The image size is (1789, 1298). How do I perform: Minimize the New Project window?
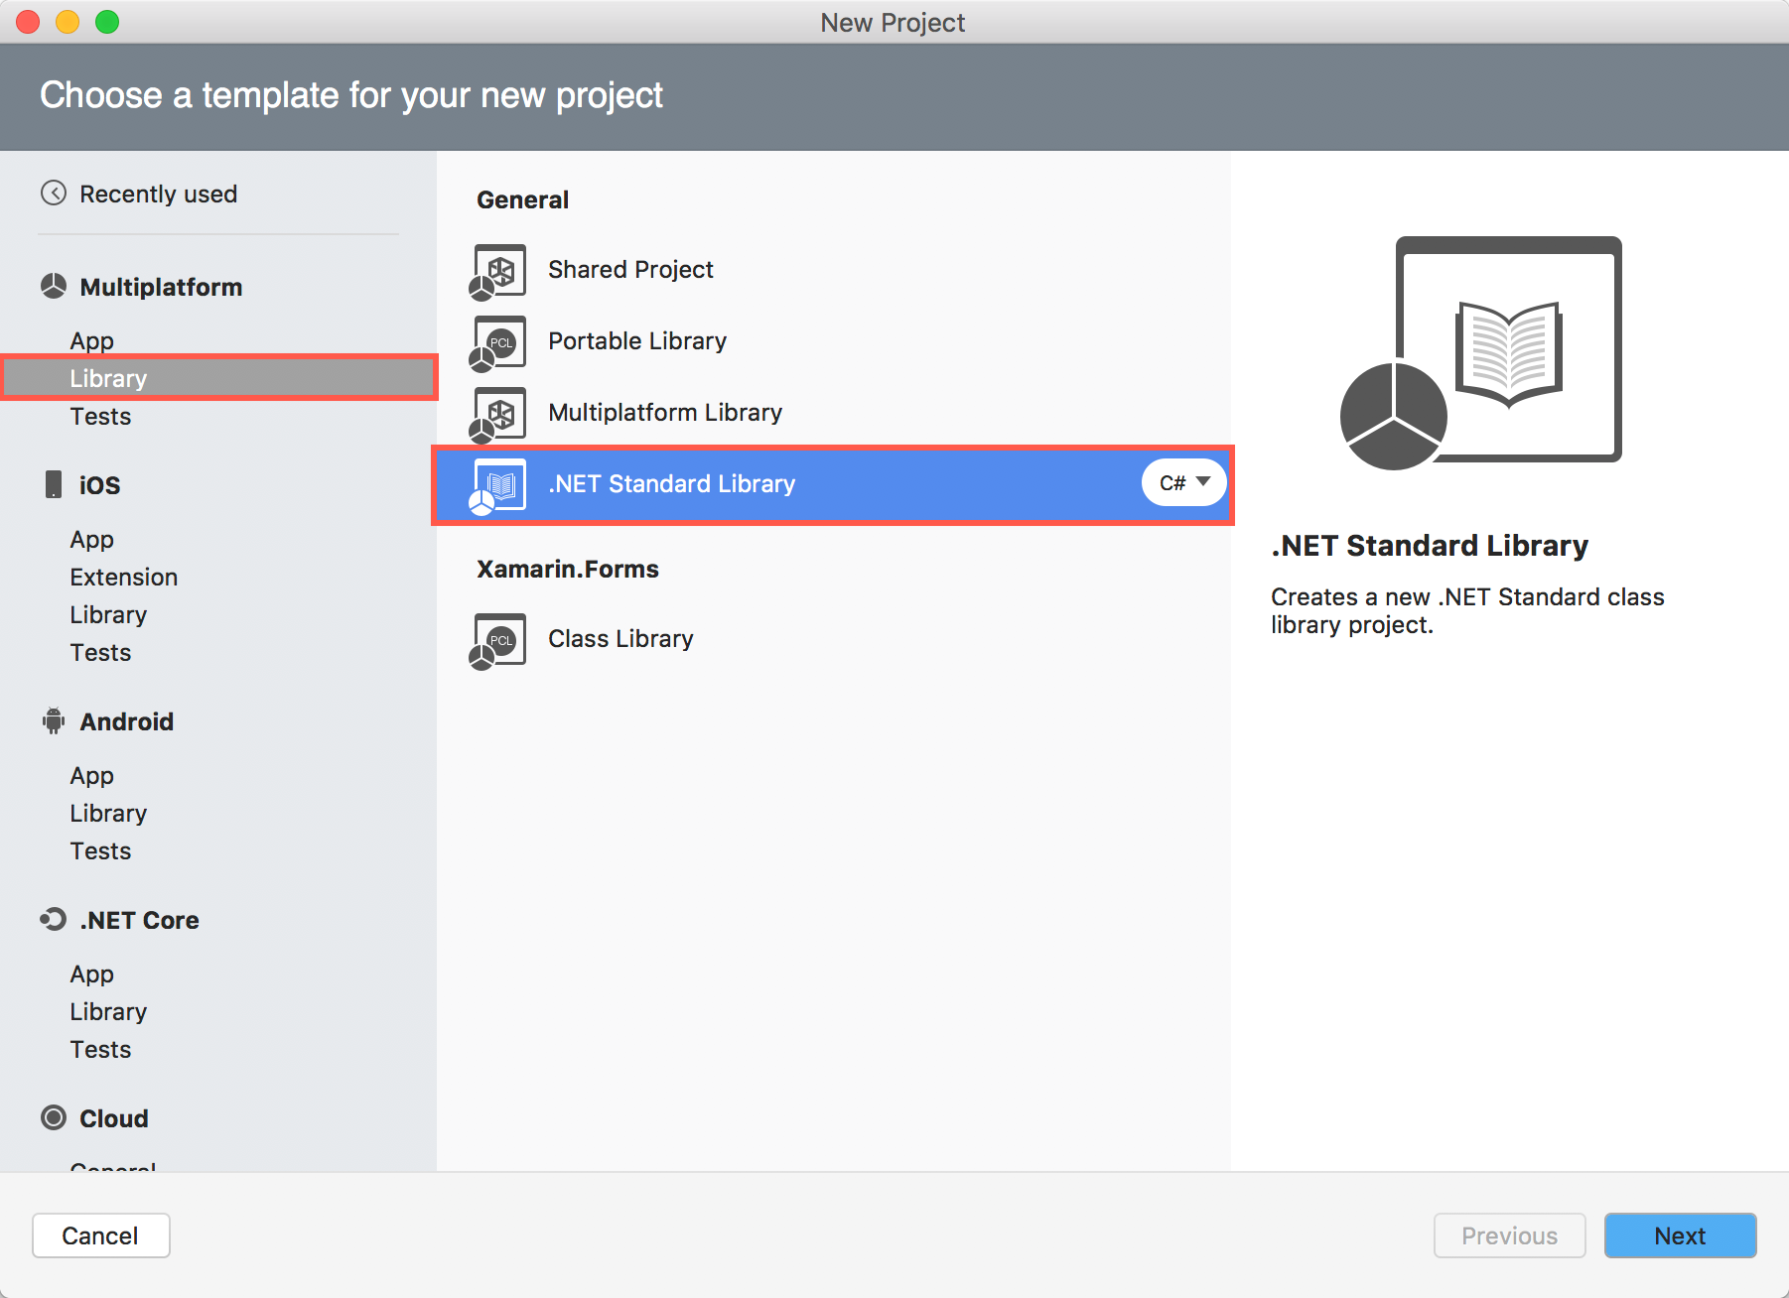click(x=68, y=22)
